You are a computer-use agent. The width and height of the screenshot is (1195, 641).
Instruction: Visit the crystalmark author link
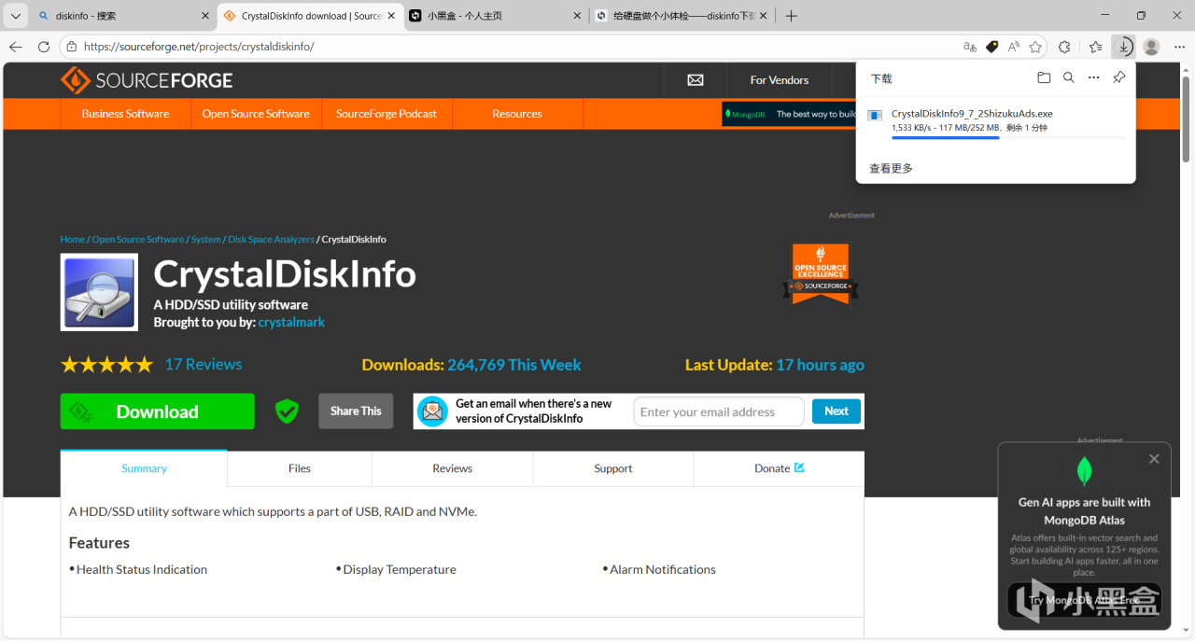[291, 323]
